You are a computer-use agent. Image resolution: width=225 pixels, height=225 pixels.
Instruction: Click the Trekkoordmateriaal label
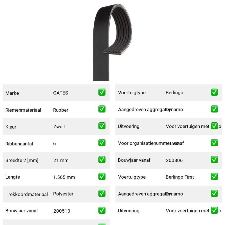[x=26, y=194]
